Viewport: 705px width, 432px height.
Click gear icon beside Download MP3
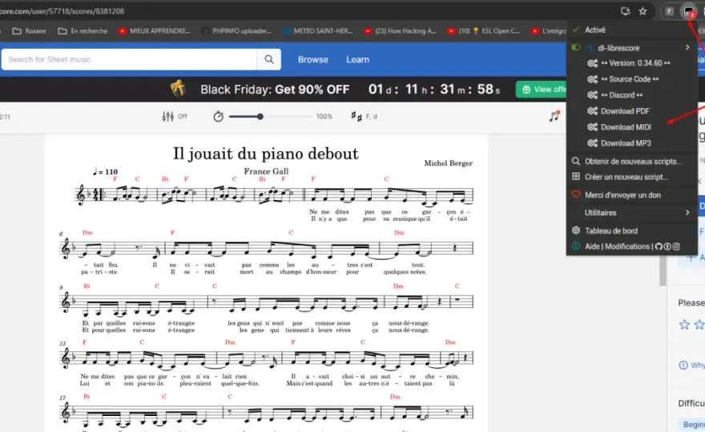pos(593,143)
